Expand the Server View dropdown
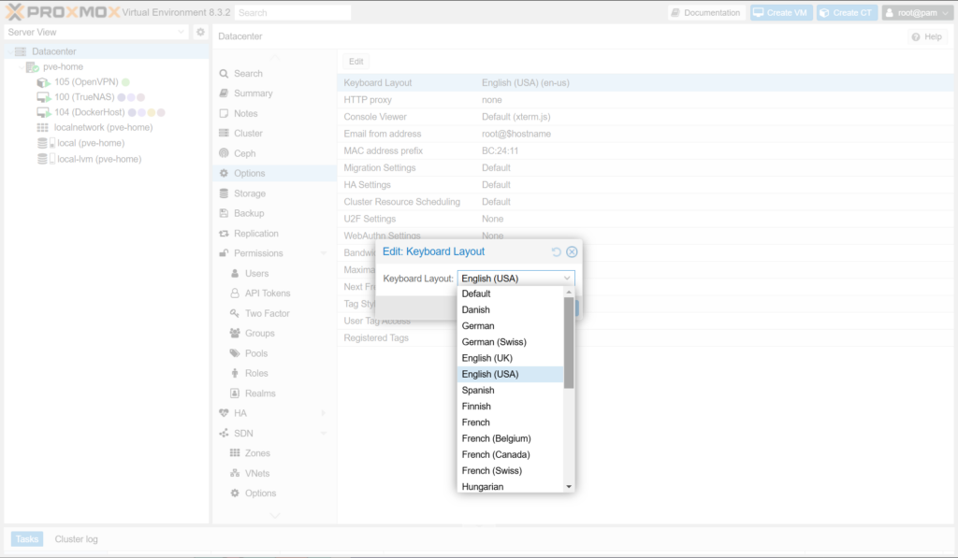958x558 pixels. (181, 32)
